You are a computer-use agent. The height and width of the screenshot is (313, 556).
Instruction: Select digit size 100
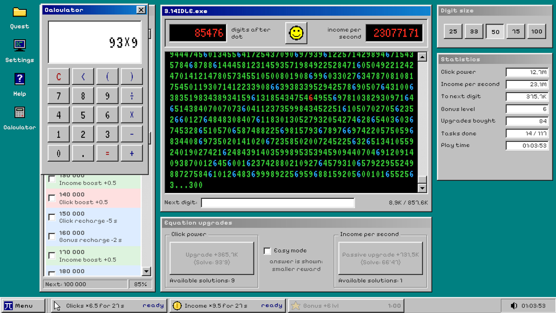coord(536,31)
